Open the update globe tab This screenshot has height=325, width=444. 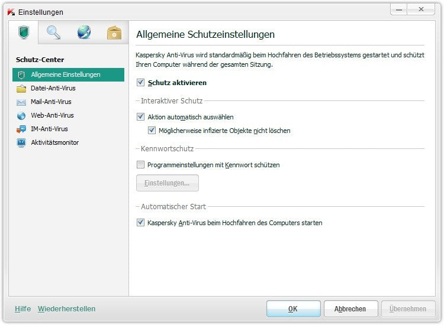coord(84,32)
